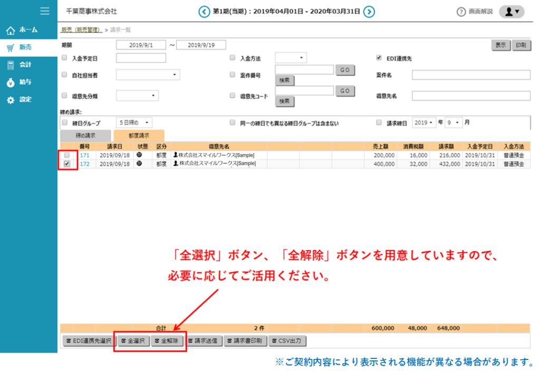540x371 pixels.
Task: Check the box for invoice 171
Action: pyautogui.click(x=67, y=155)
